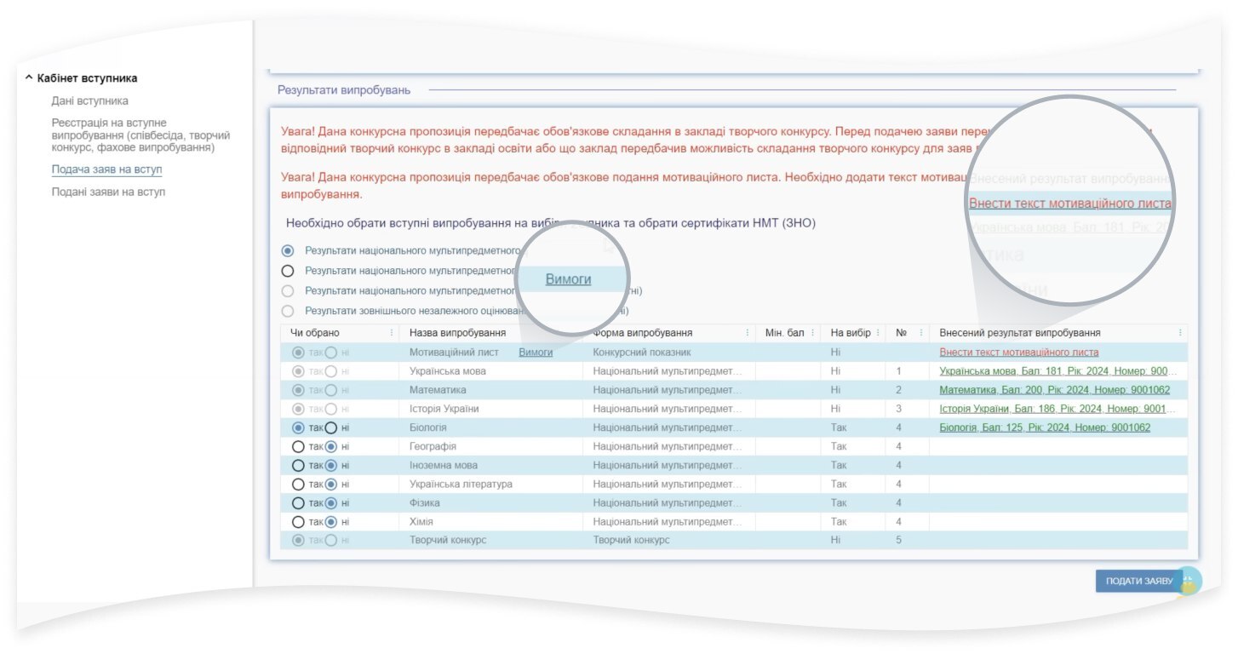Select 'ні' radio in Українська література row
This screenshot has width=1238, height=654.
pos(331,484)
